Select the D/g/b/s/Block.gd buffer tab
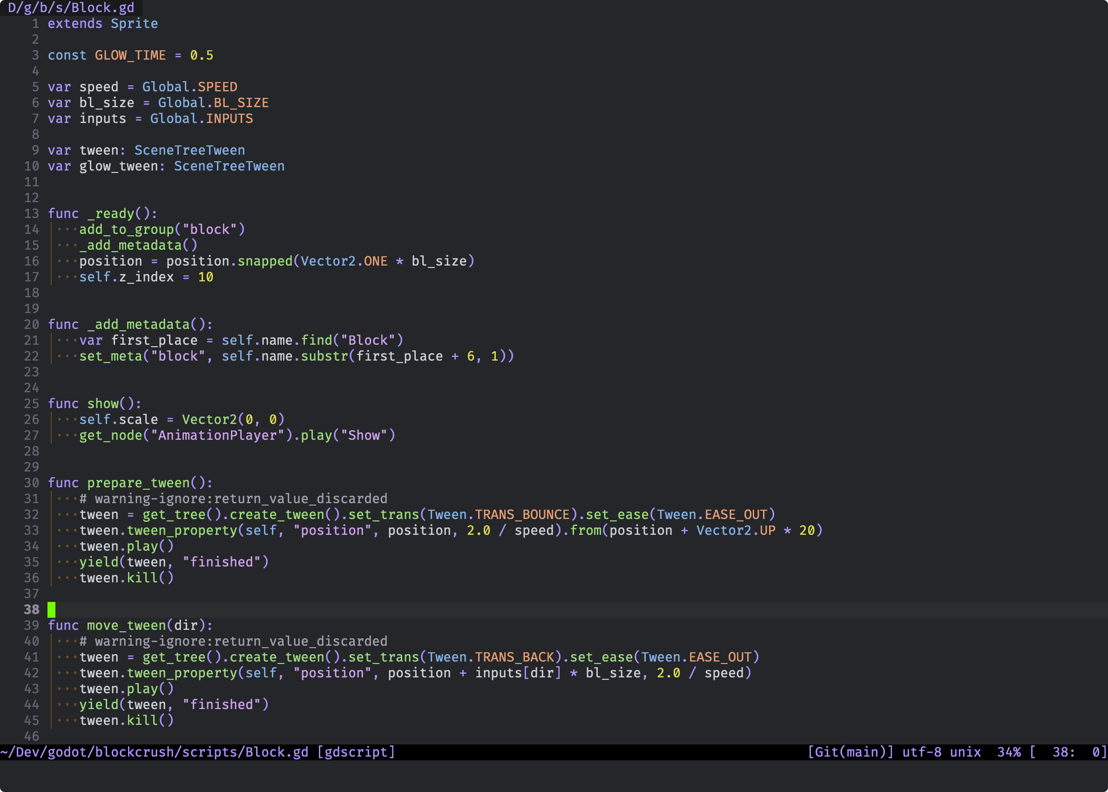The image size is (1108, 792). [x=71, y=8]
